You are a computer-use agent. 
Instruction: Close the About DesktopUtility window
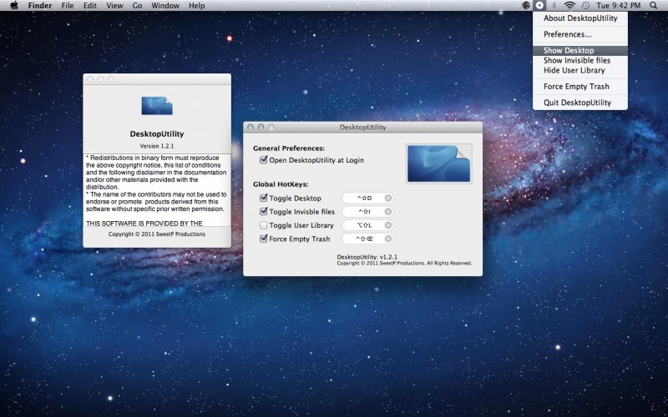(x=90, y=79)
